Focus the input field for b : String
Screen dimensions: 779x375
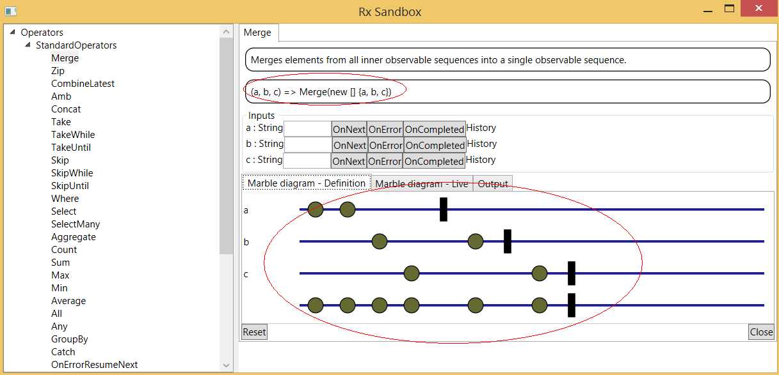pyautogui.click(x=308, y=144)
